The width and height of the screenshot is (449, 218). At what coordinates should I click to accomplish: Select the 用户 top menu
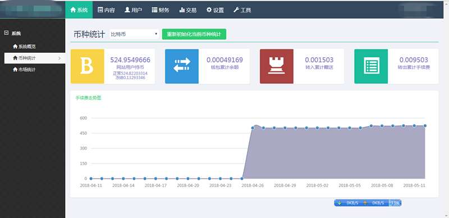133,10
